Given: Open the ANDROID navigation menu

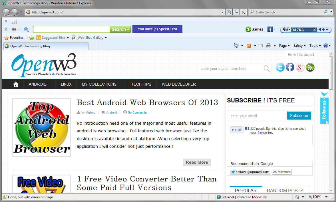Looking at the screenshot, I should [37, 84].
